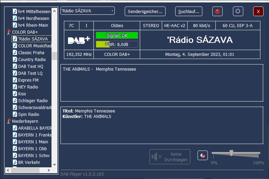Screen dimensions: 269x179
Task: Select COLOR MusicRadio station
Action: 35,46
